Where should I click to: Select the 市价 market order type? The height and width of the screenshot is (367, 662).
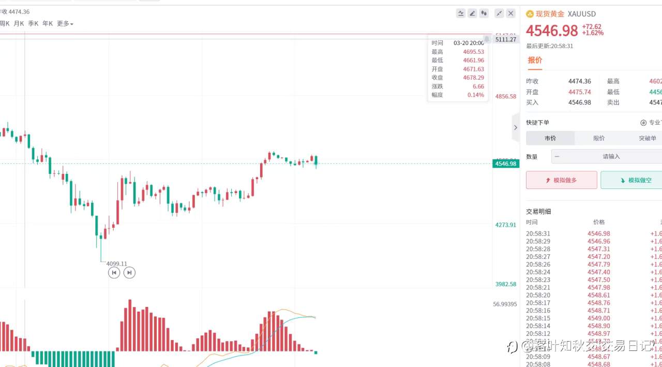[550, 138]
